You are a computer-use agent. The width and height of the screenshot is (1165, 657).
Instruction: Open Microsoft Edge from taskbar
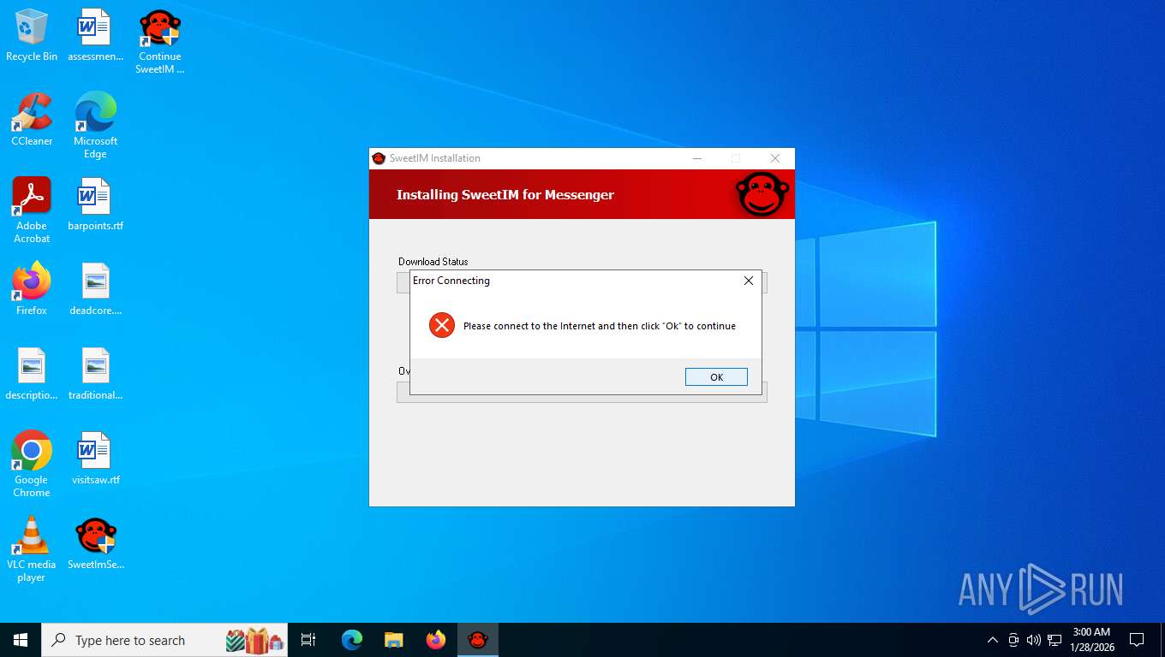tap(351, 640)
